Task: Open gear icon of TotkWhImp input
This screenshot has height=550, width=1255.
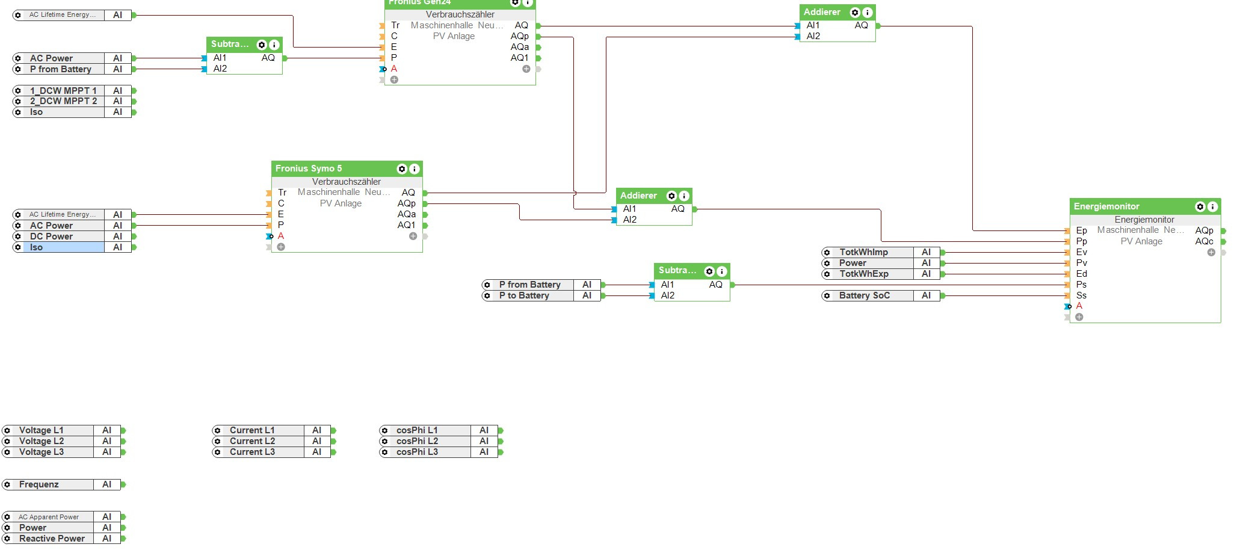Action: tap(827, 253)
